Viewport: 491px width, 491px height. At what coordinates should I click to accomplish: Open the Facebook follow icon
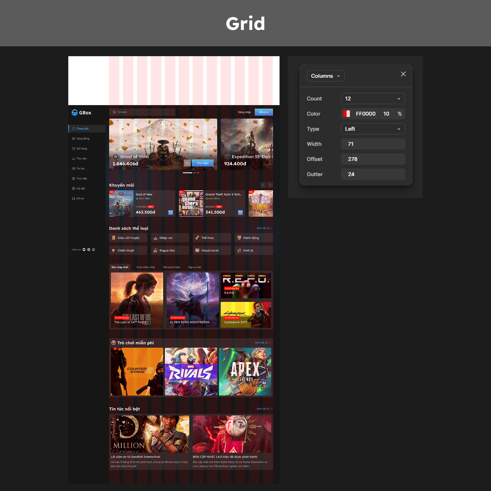pyautogui.click(x=93, y=250)
